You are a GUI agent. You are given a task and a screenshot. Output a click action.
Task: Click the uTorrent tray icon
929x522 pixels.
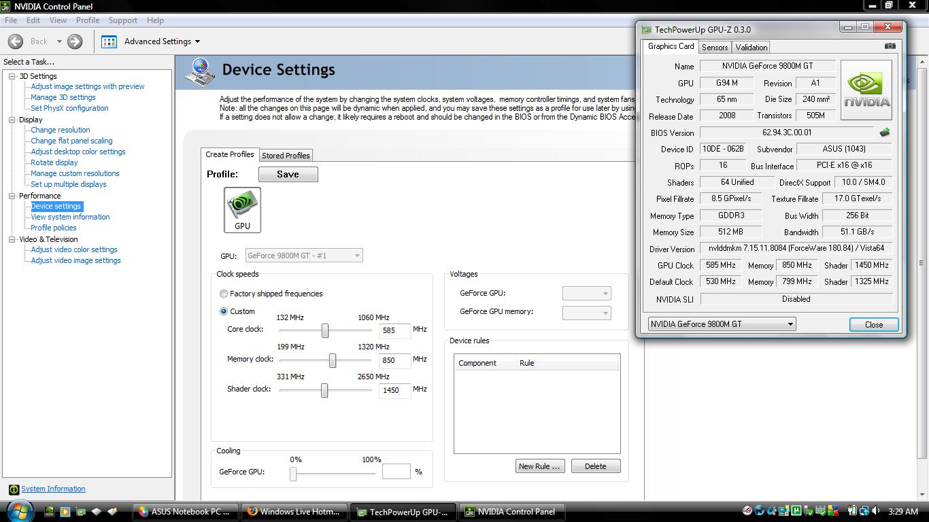point(796,510)
